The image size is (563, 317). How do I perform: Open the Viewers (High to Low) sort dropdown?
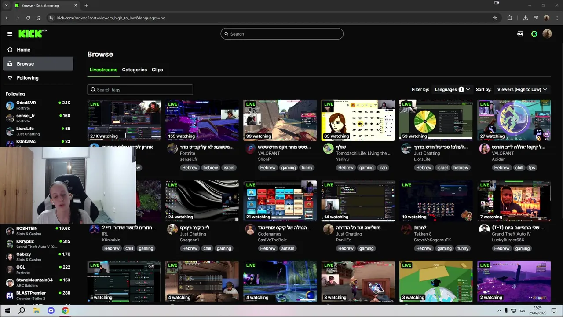click(522, 89)
